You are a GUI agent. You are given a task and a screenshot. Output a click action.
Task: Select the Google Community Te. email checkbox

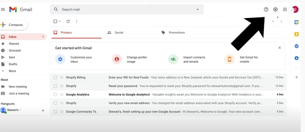point(55,112)
